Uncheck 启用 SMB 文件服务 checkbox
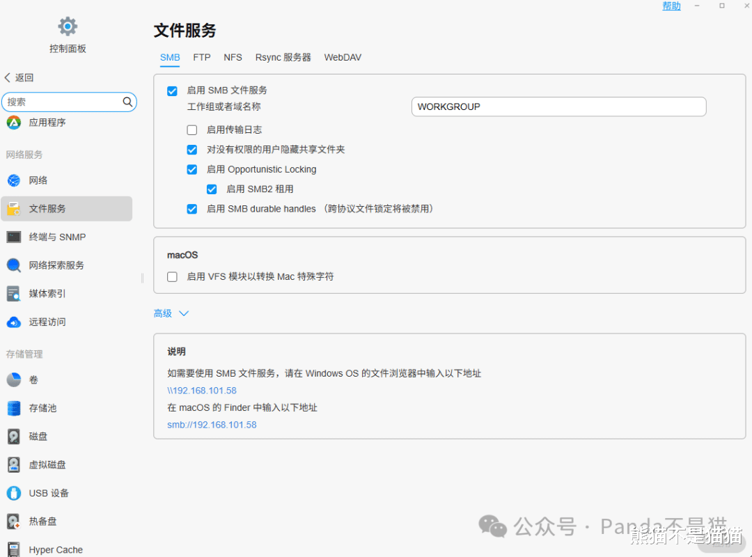 (x=172, y=91)
